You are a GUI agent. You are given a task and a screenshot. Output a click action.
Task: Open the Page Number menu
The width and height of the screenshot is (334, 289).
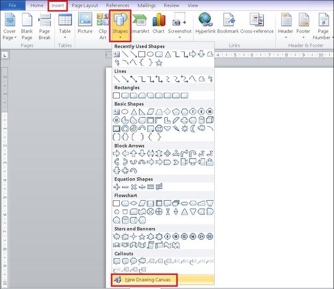323,26
